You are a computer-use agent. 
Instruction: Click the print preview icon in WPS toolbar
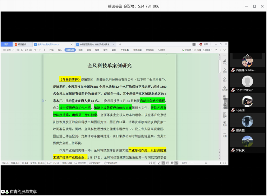30,50
